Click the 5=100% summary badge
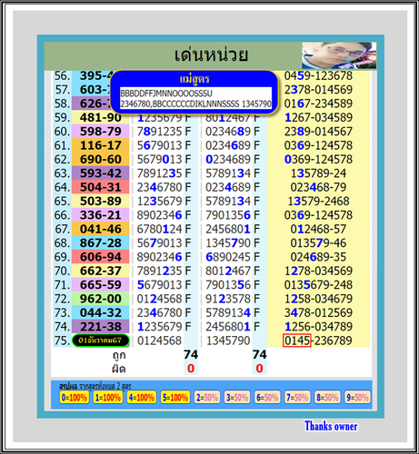Image resolution: width=419 pixels, height=454 pixels. tap(175, 397)
